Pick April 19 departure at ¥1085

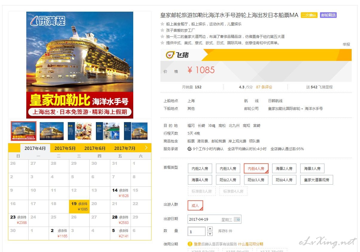(x=79, y=206)
